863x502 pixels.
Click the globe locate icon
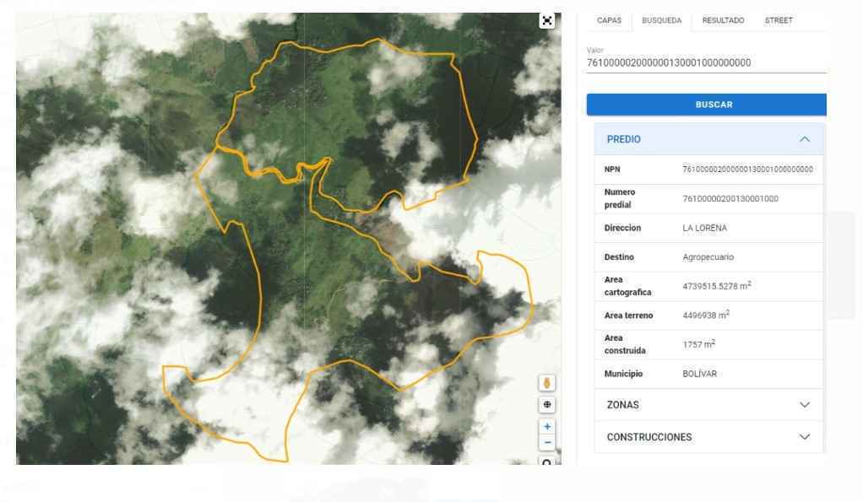click(x=547, y=404)
